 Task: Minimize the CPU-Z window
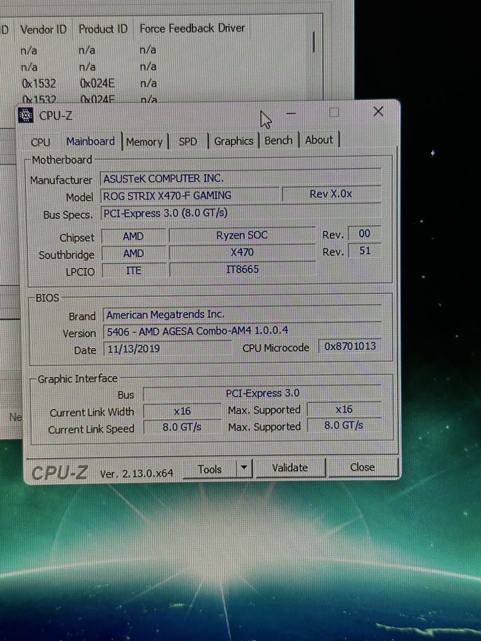291,113
